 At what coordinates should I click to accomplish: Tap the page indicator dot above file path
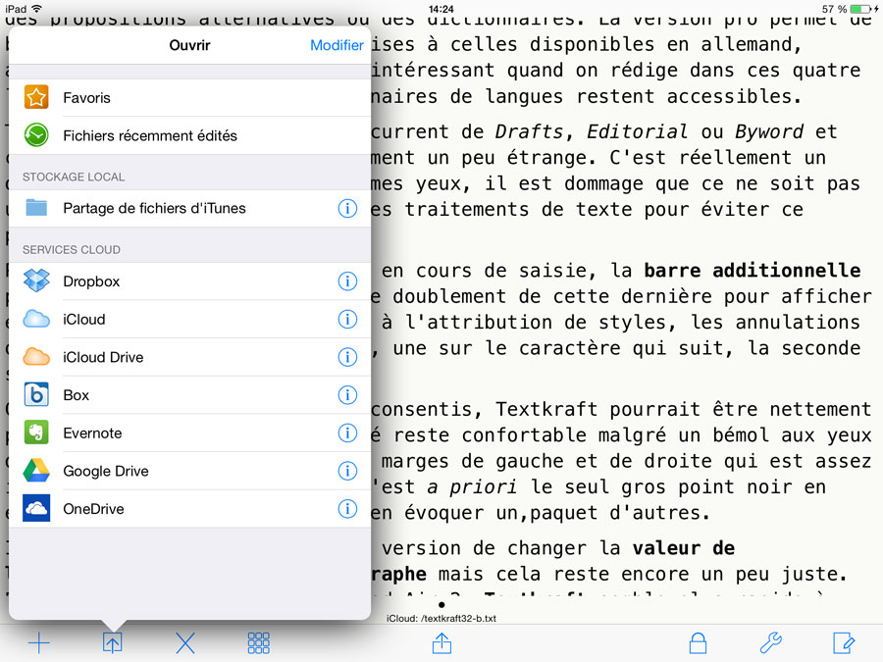(441, 604)
